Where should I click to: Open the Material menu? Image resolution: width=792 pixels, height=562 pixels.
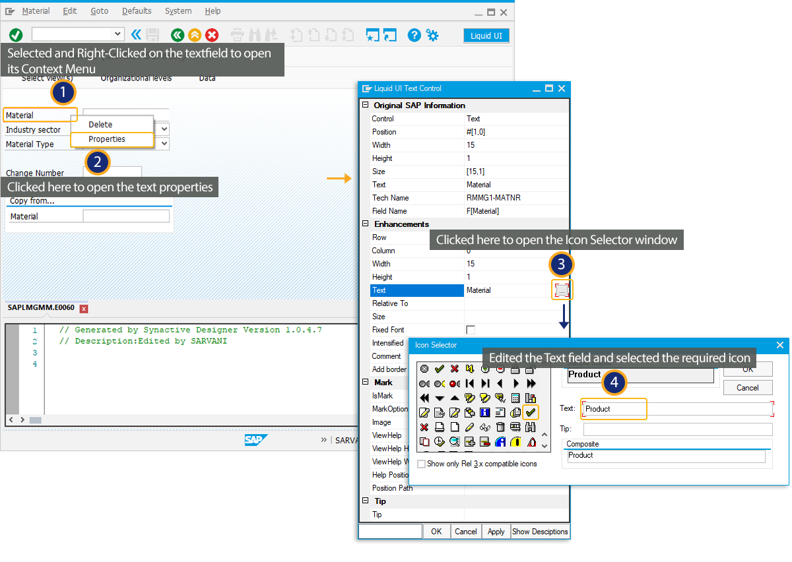36,11
